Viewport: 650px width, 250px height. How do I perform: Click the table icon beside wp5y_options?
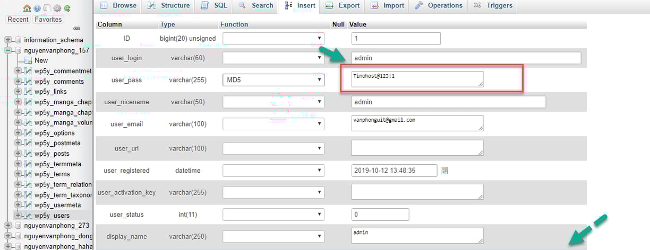coord(29,133)
